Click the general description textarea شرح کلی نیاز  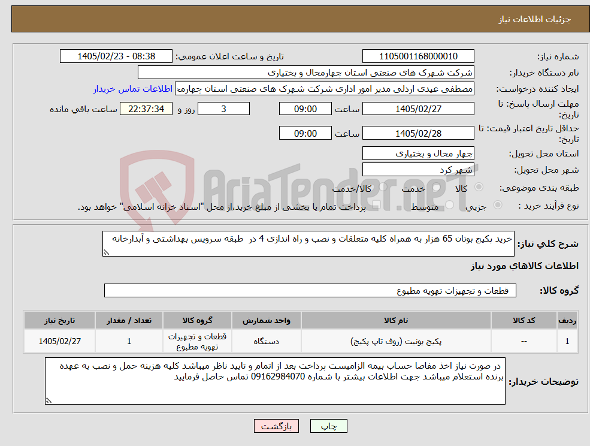pos(308,244)
